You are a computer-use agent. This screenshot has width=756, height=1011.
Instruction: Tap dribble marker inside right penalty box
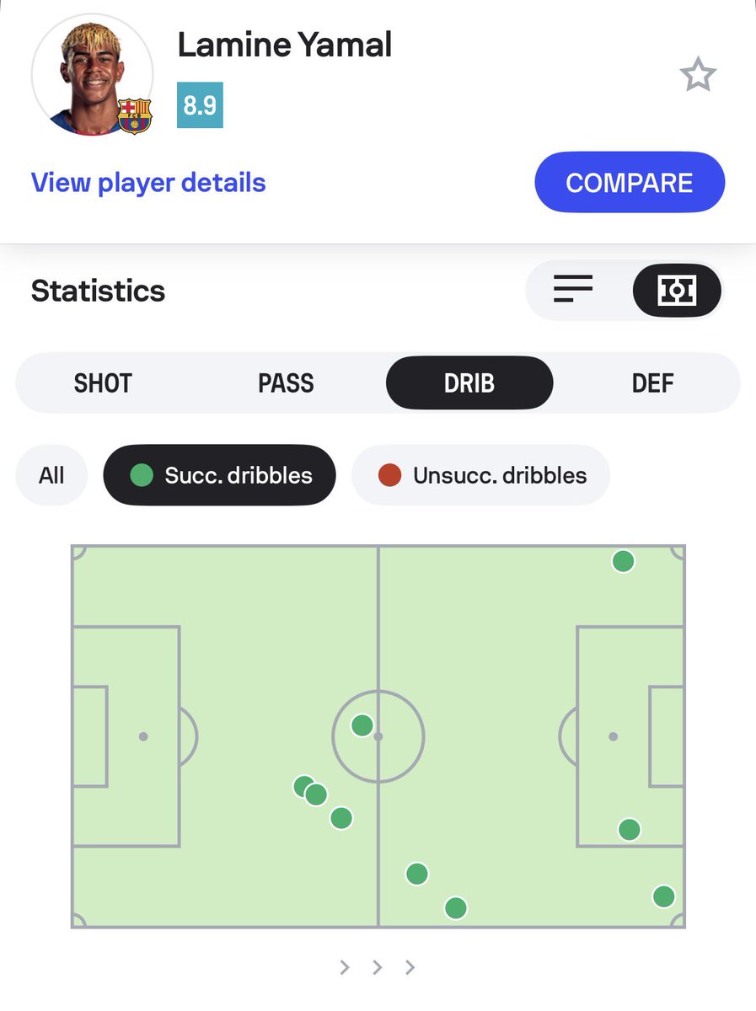click(629, 829)
